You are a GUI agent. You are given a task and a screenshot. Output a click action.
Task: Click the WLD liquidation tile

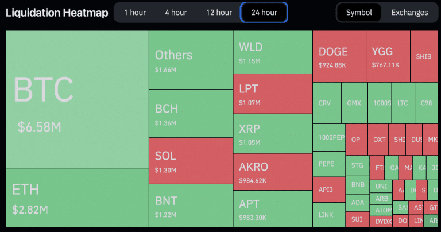(273, 52)
